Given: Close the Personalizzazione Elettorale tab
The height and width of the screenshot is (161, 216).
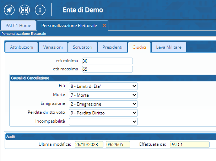Looking at the screenshot, I should [104, 26].
